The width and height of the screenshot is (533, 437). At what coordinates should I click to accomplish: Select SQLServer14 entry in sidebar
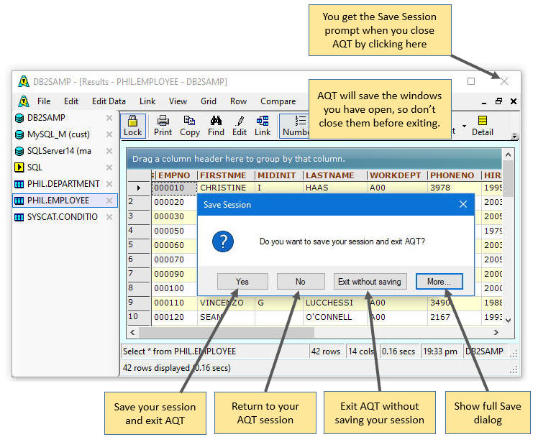tap(59, 151)
